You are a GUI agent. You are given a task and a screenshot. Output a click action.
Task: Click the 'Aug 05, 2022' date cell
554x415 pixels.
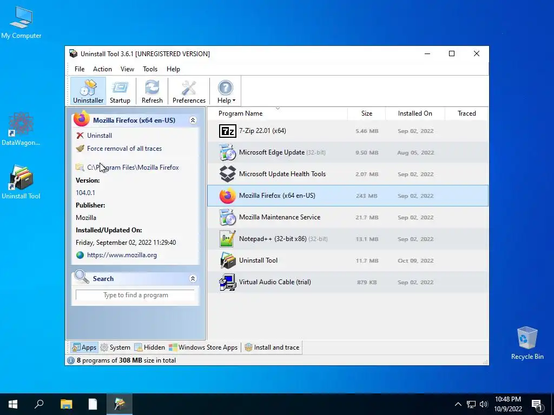415,153
